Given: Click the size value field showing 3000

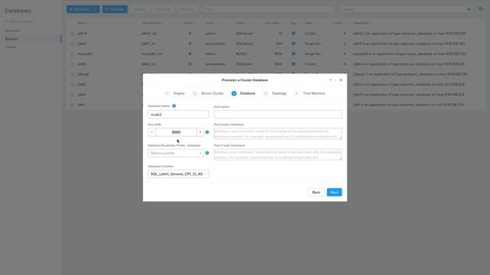Looking at the screenshot, I should 176,132.
